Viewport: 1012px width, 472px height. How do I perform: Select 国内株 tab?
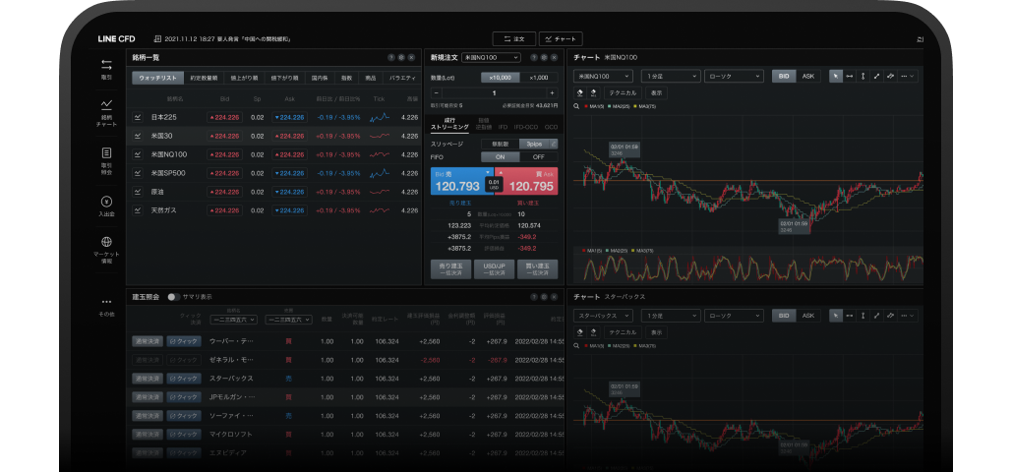[319, 78]
